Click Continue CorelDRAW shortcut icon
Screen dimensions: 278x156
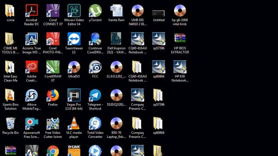pos(95,39)
